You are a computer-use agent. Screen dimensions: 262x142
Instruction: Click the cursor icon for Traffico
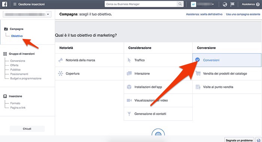pos(129,60)
